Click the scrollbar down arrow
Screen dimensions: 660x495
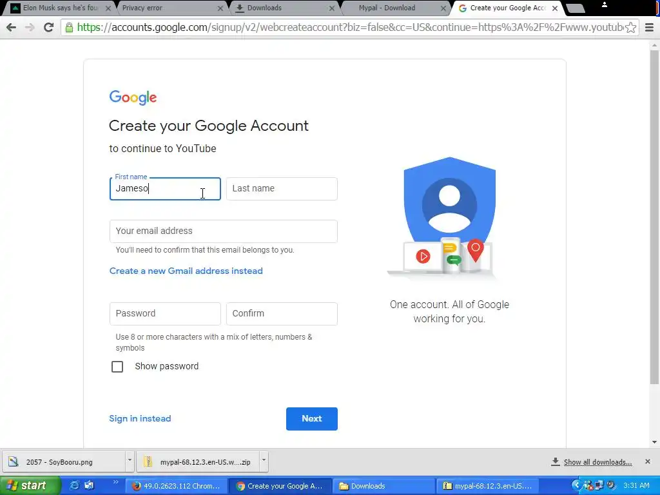click(655, 442)
